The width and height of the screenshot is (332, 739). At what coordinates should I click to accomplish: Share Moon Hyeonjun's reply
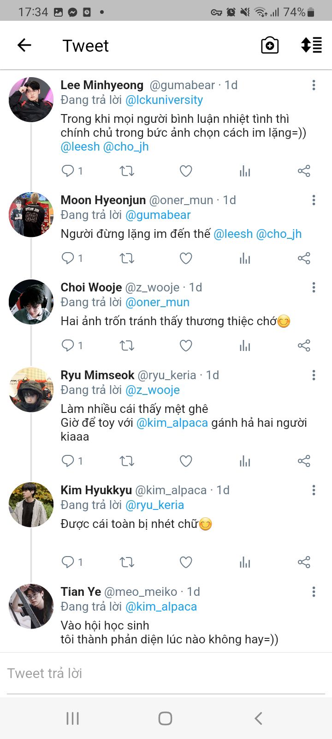(x=304, y=258)
